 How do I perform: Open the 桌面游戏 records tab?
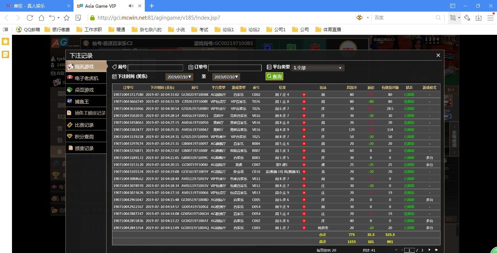click(x=86, y=90)
